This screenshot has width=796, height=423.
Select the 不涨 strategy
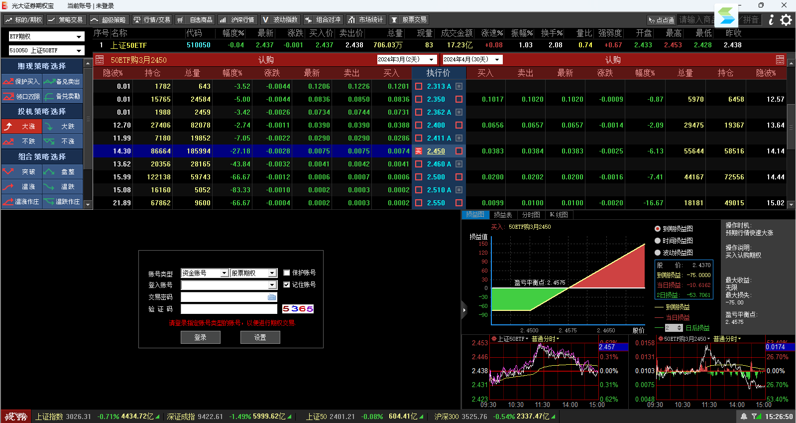(62, 141)
